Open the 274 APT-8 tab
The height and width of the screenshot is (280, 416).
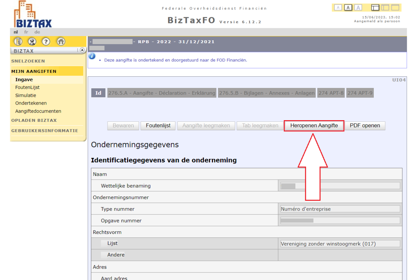point(331,93)
